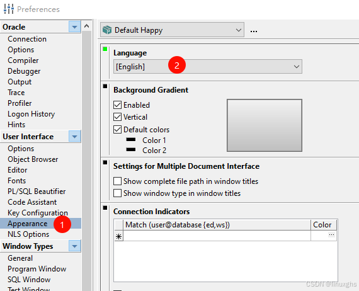
Task: Open the Logon History preferences page
Action: pos(31,114)
